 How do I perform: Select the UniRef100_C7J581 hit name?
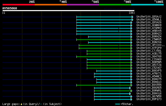point(149,51)
